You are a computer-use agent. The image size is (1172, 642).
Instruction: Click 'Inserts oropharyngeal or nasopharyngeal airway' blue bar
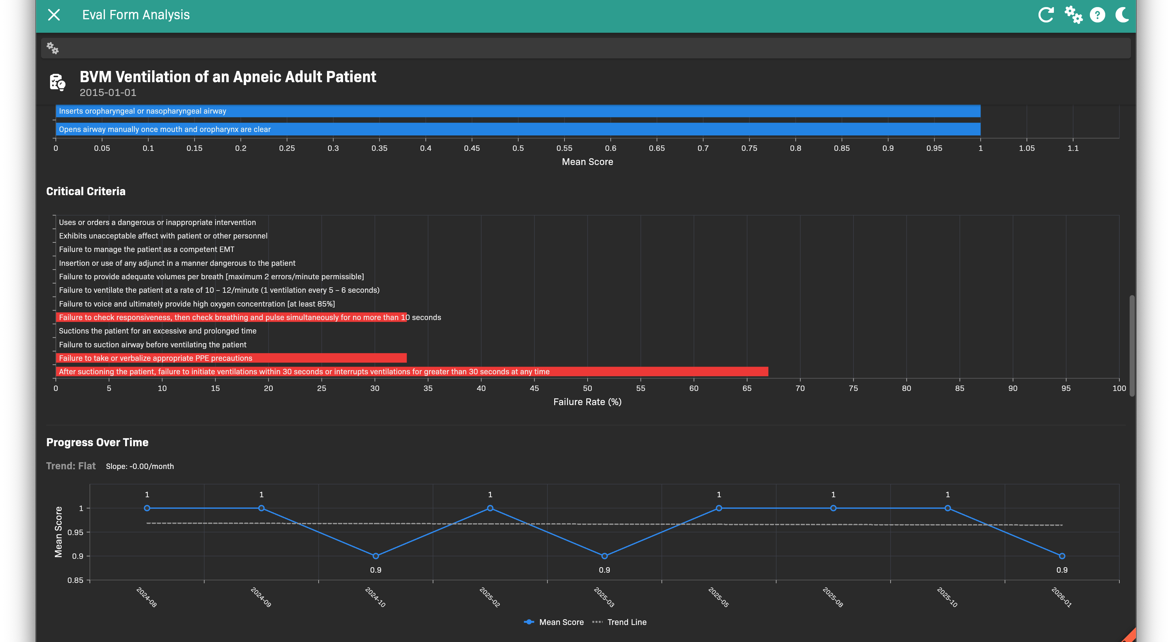pyautogui.click(x=518, y=111)
